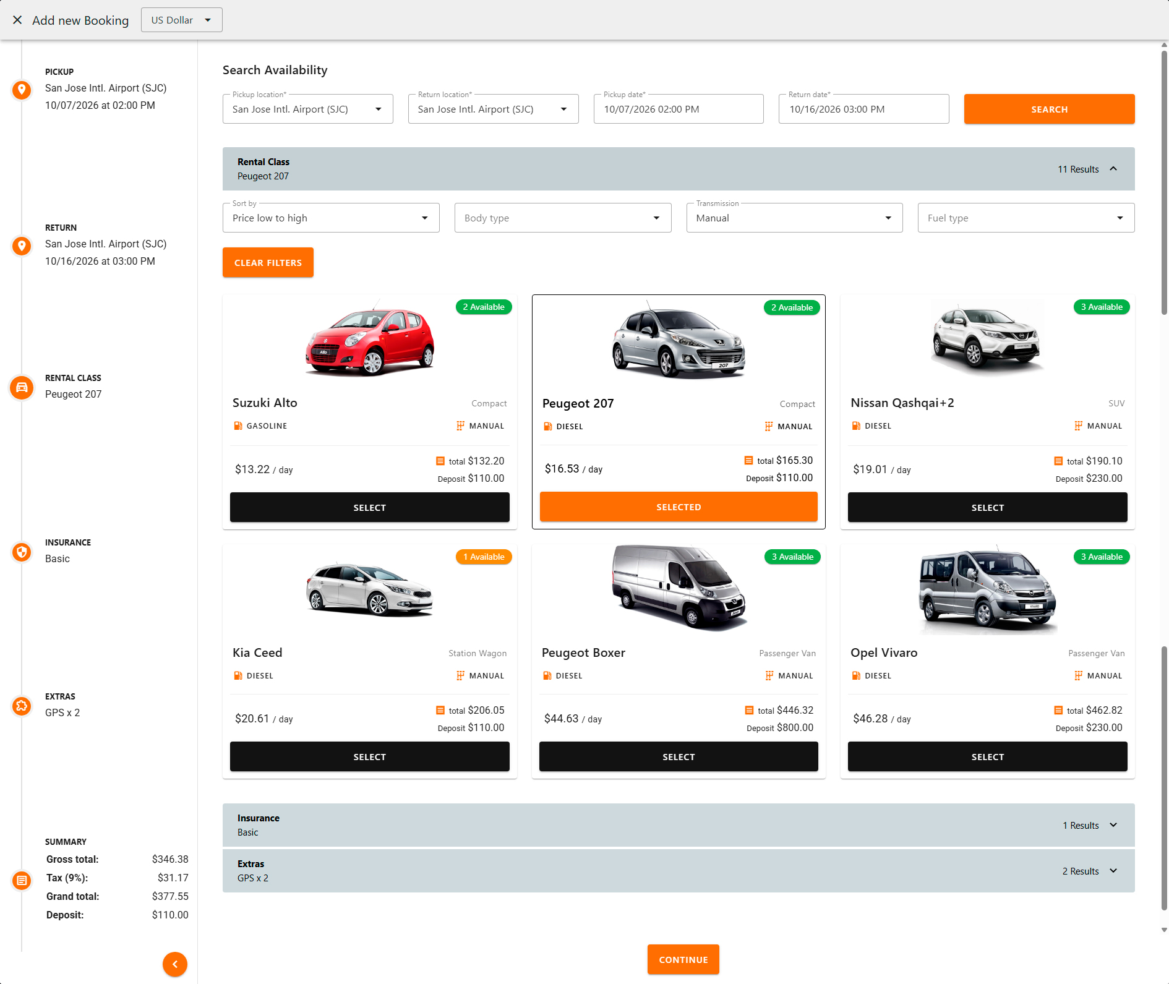Collapse sidebar with the orange chevron button
This screenshot has height=984, width=1169.
click(175, 964)
